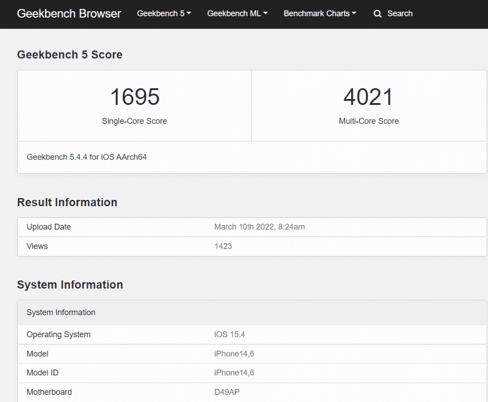Click the Search link in navbar
Image resolution: width=488 pixels, height=402 pixels.
(399, 14)
